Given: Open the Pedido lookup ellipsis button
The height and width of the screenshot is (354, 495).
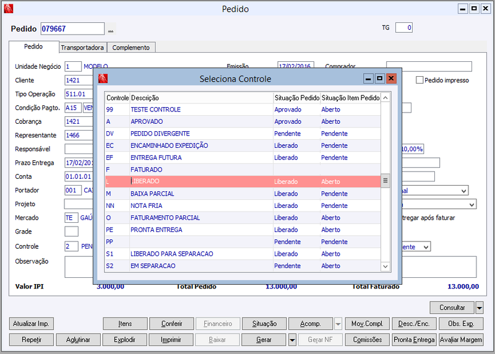Looking at the screenshot, I should point(111,29).
